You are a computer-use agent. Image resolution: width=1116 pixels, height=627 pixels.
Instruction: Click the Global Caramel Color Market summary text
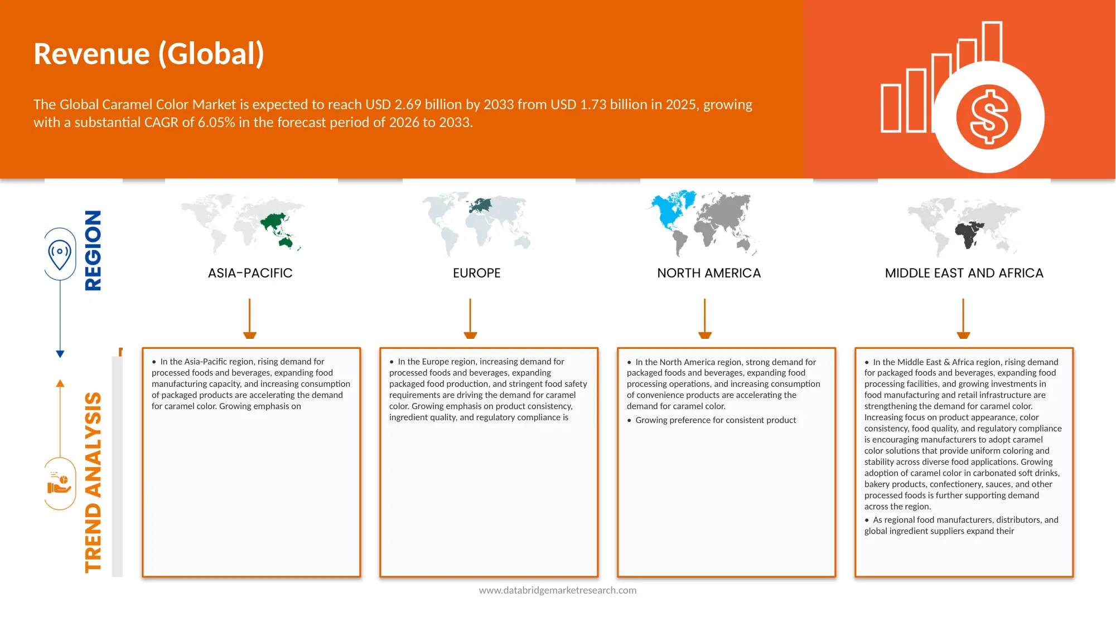393,113
